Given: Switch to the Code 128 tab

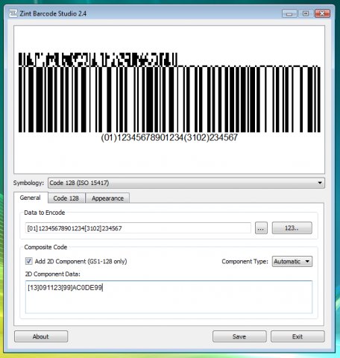Looking at the screenshot, I should pos(66,198).
